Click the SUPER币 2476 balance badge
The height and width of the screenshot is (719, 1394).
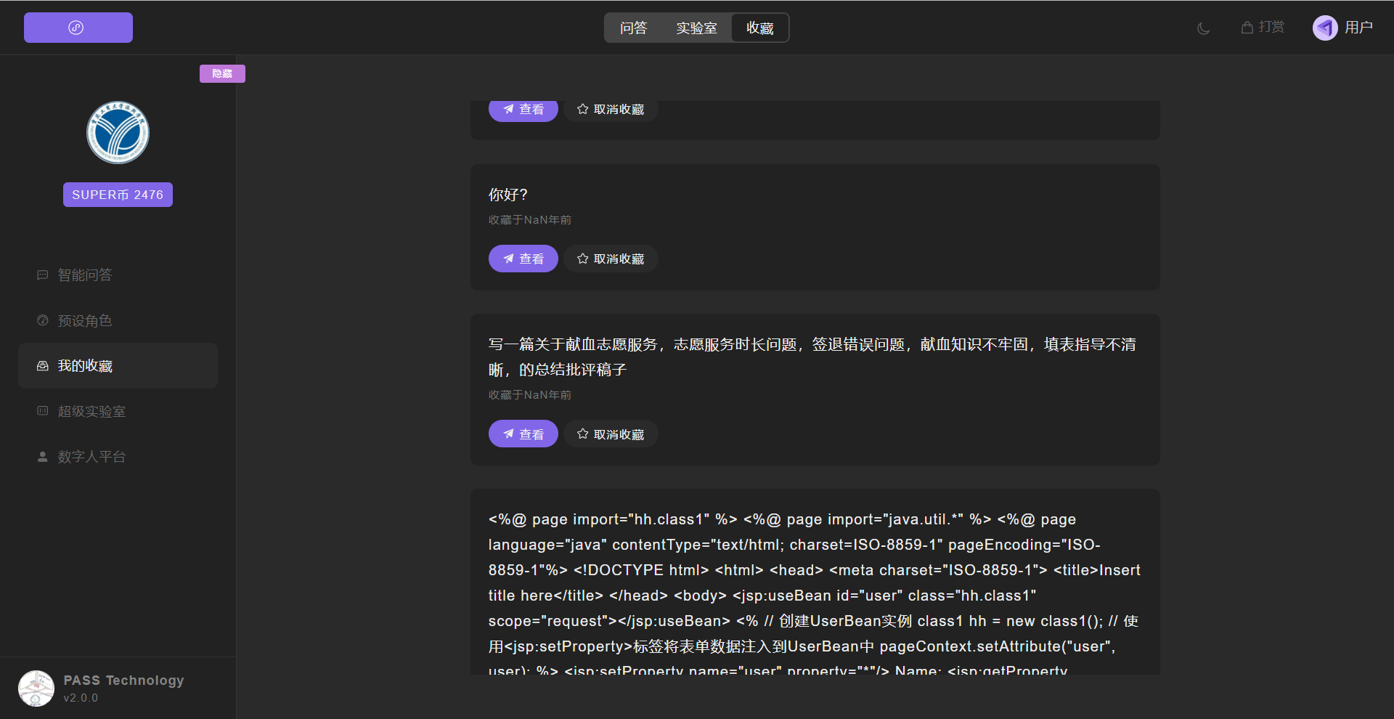(x=118, y=195)
